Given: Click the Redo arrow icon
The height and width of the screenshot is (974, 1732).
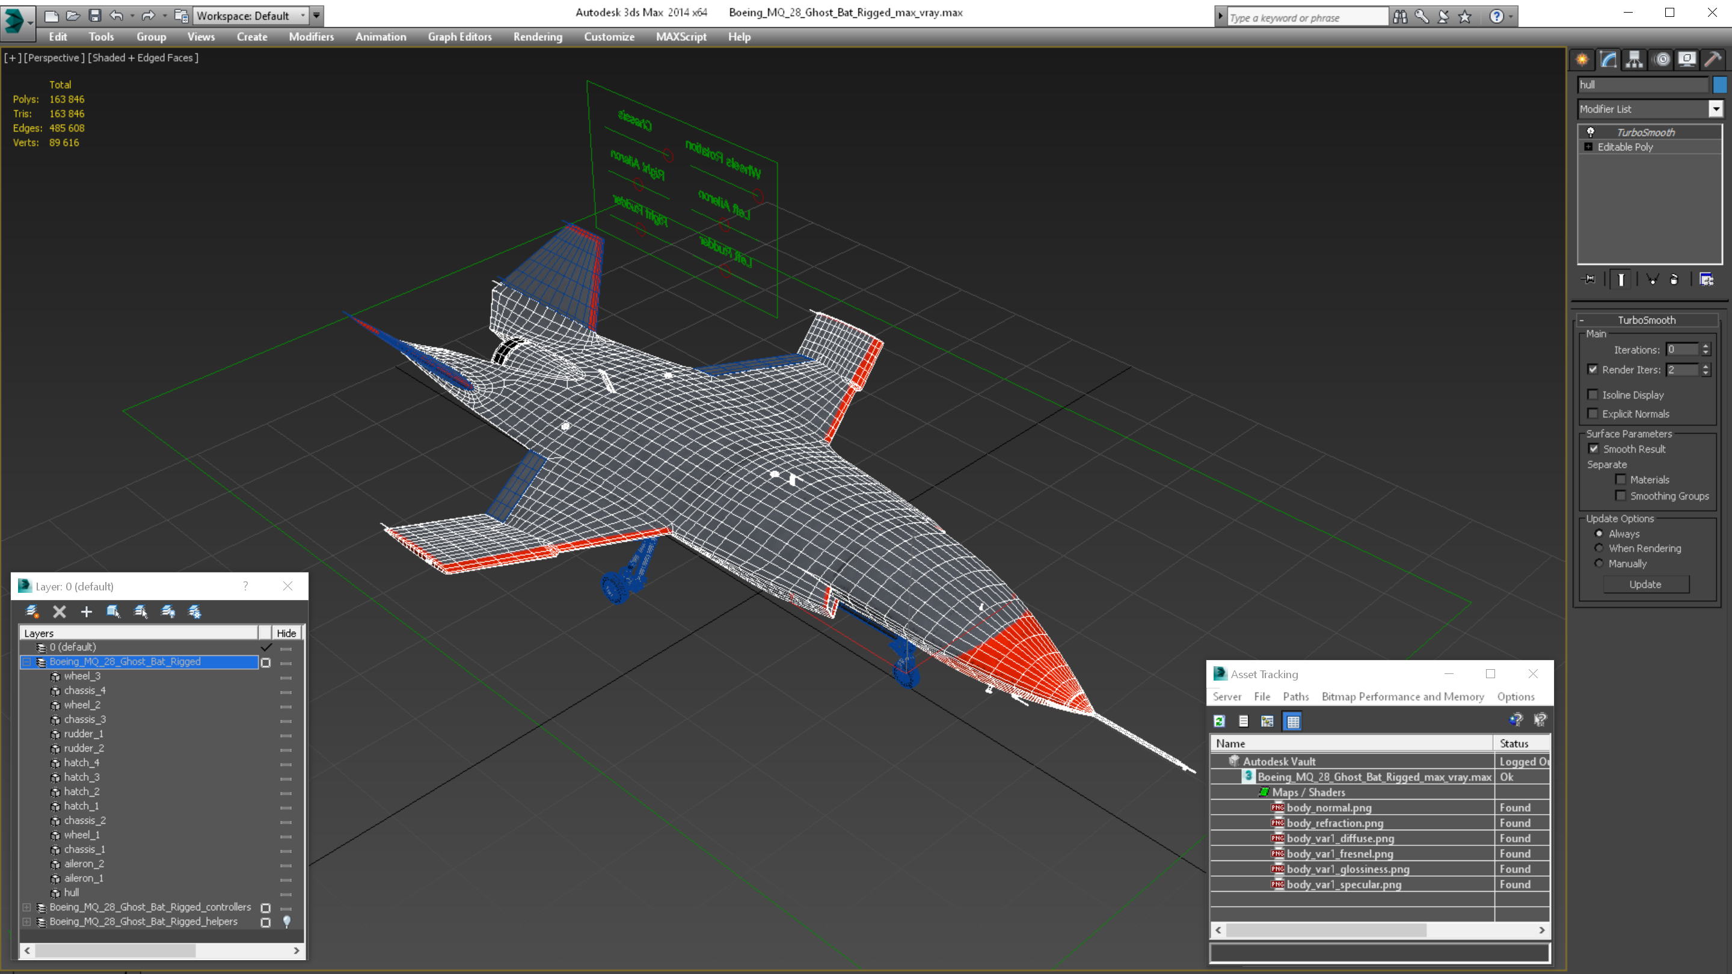Looking at the screenshot, I should (x=149, y=15).
